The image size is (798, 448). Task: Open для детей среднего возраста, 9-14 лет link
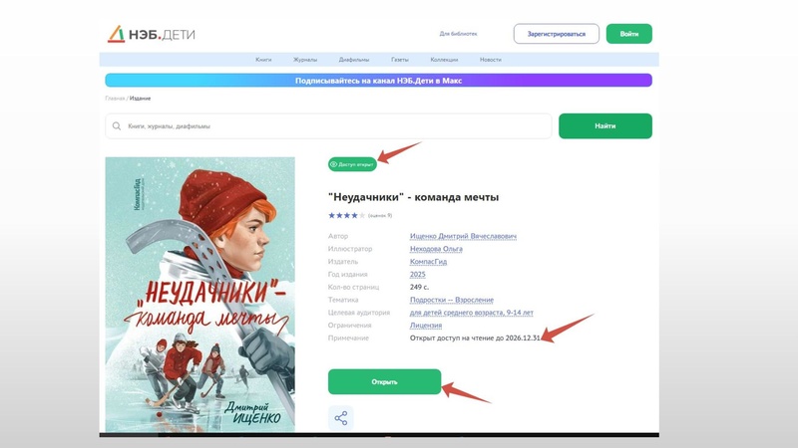click(x=471, y=313)
